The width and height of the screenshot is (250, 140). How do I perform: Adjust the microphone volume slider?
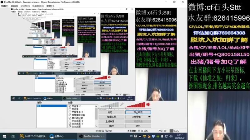tap(109, 105)
